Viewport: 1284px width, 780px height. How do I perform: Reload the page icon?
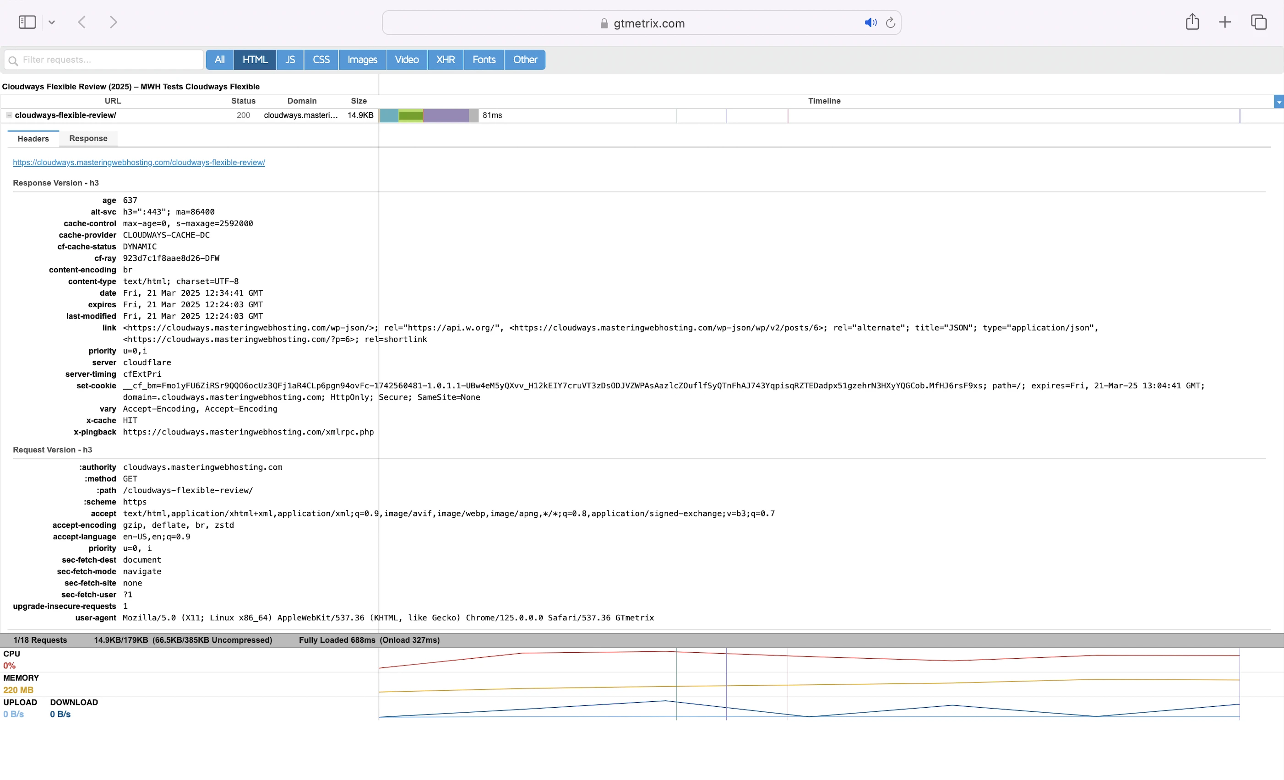(x=891, y=23)
